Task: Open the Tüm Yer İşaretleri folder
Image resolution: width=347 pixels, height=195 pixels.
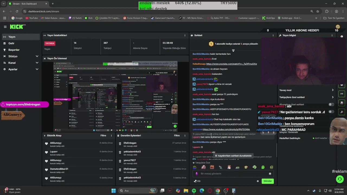Action: point(334,18)
